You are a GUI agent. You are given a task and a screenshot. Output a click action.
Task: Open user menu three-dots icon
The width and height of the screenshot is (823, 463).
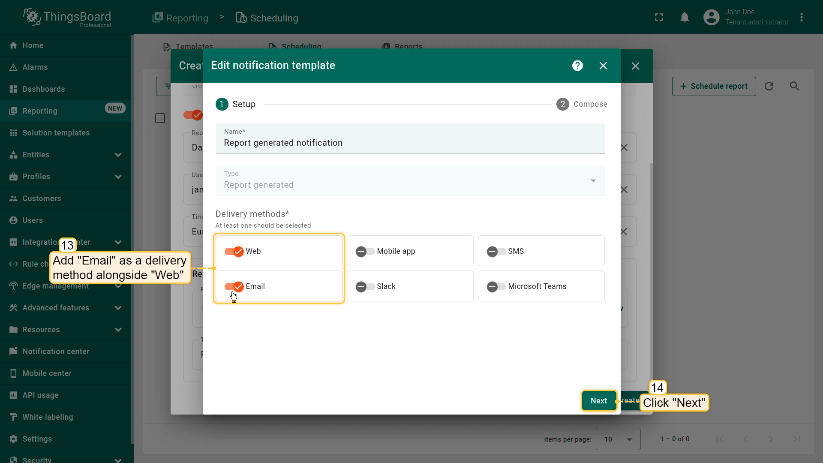click(x=802, y=18)
